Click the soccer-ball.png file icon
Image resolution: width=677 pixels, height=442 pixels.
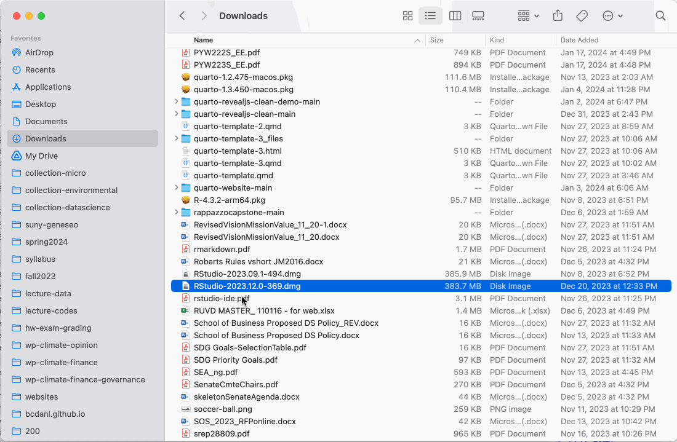coord(185,409)
